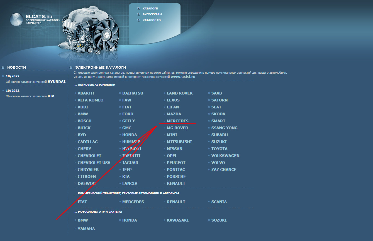Open KIA in passenger cars list
Image resolution: width=373 pixels, height=241 pixels.
(x=126, y=177)
